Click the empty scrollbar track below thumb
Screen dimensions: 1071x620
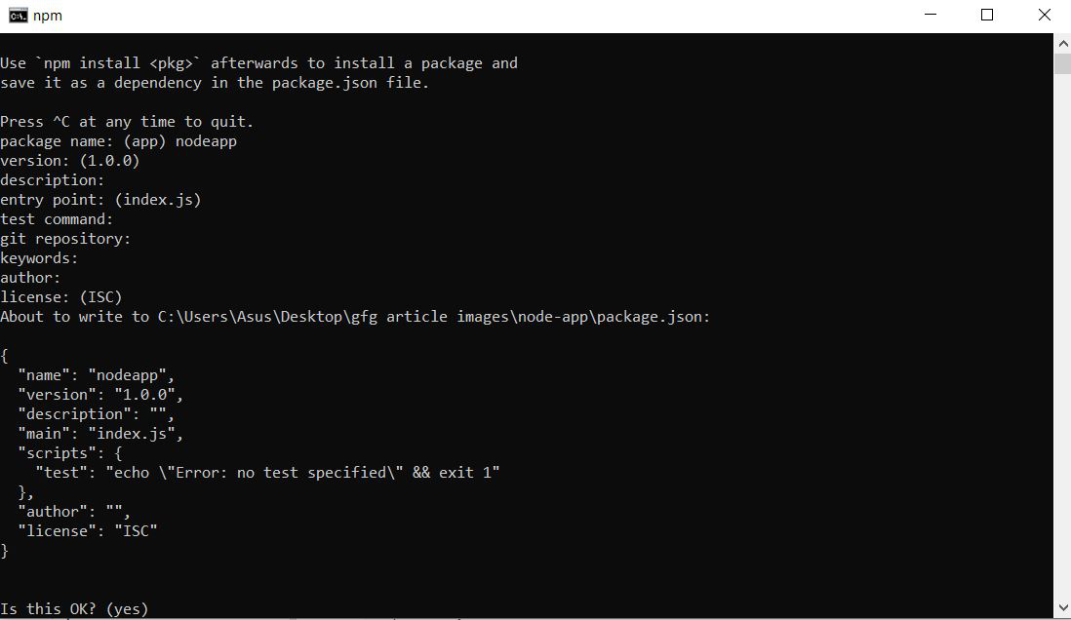pos(1062,341)
